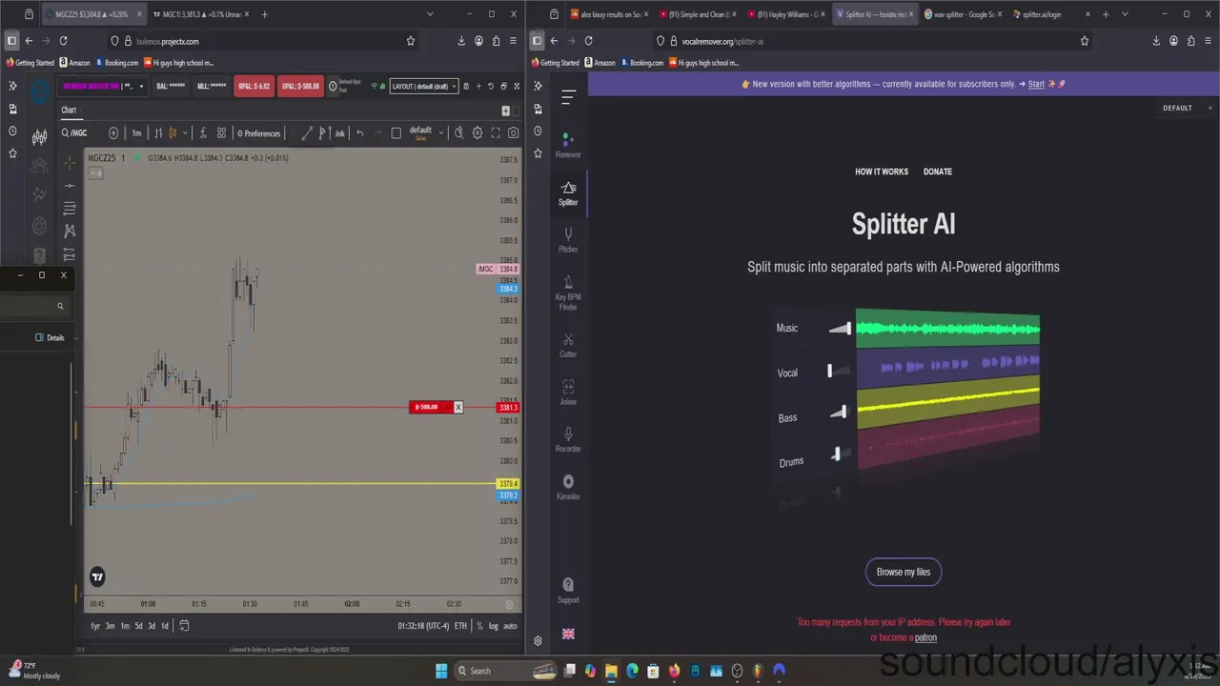Click the TradingView logo on the chart

(x=97, y=576)
